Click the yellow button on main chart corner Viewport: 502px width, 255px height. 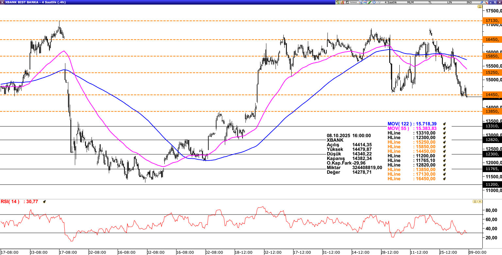coord(480,7)
